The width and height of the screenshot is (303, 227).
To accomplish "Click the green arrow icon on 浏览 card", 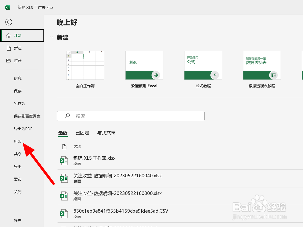I will tap(156, 75).
